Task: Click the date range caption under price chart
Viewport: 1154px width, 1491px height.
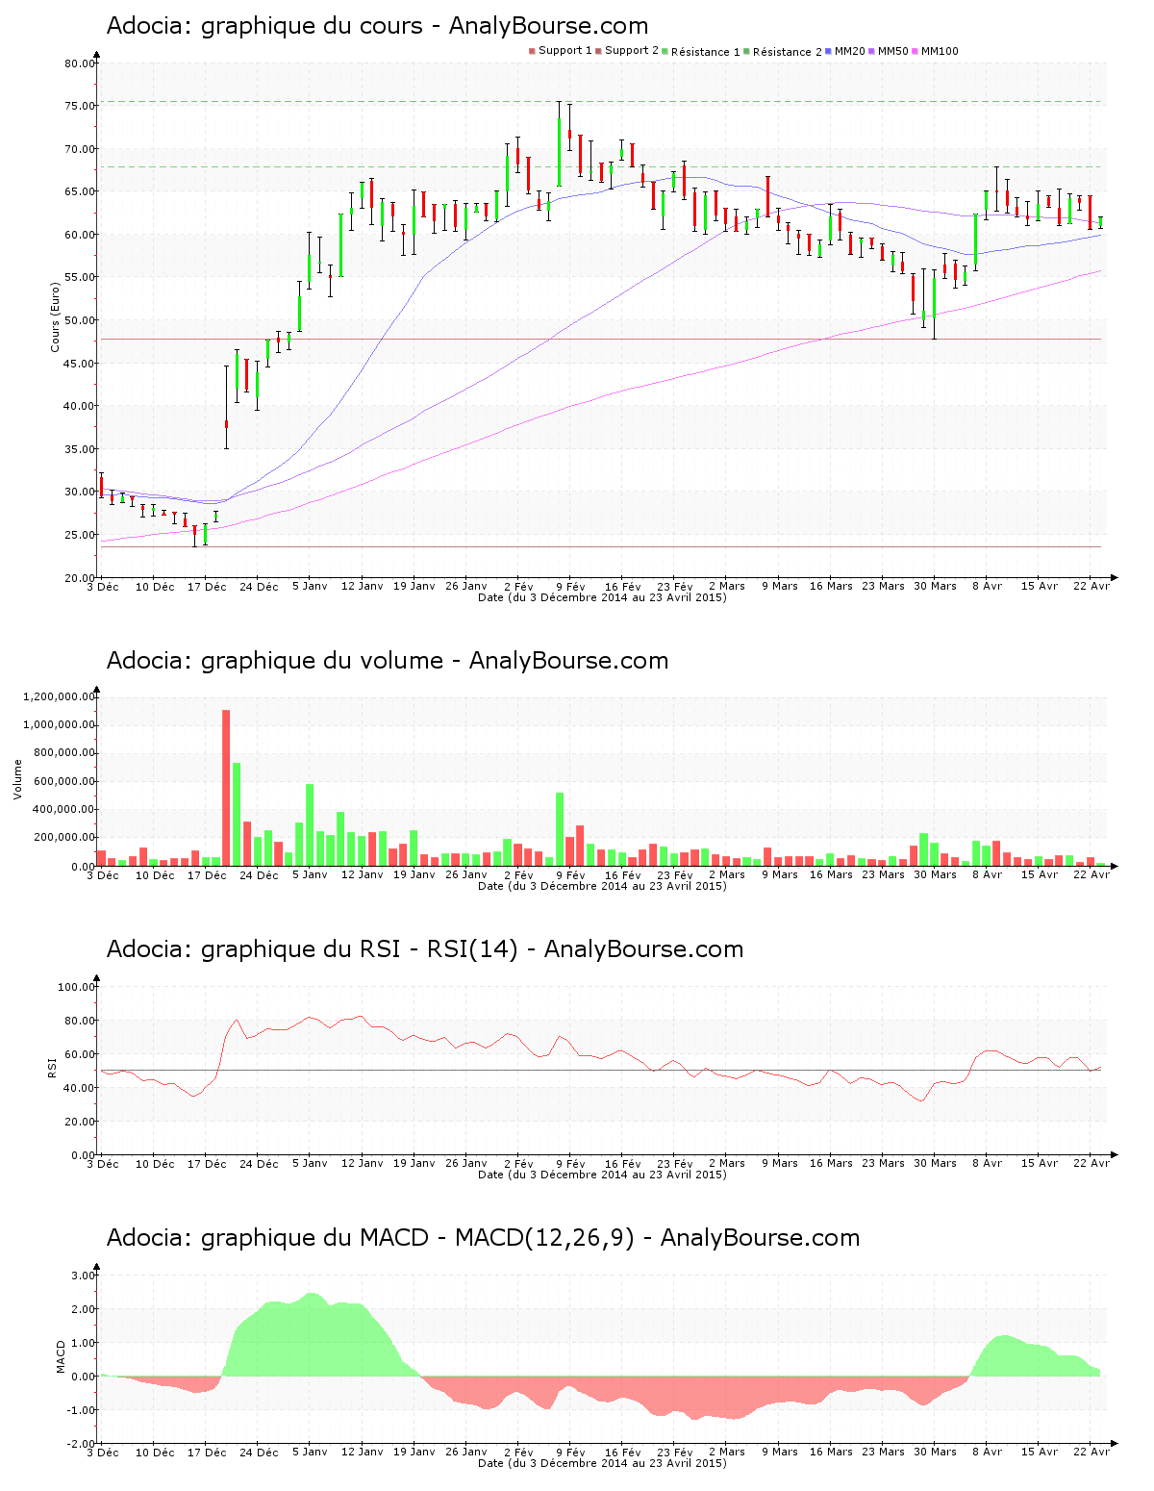Action: 602,597
